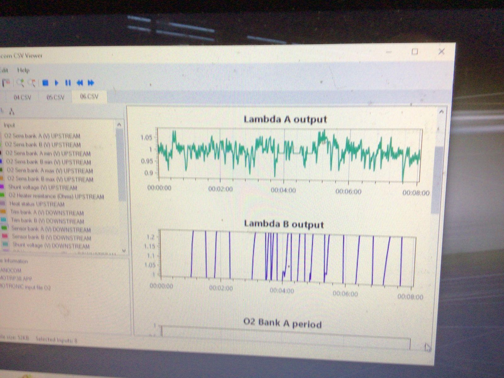Select 'O2 Sens bank B max (V) UPSTREAM'
Viewport: 504px width, 378px height.
(50, 179)
